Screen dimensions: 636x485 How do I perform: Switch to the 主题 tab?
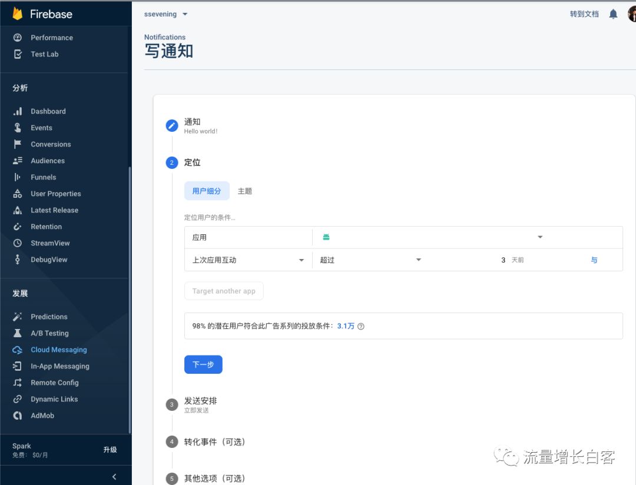click(x=244, y=191)
